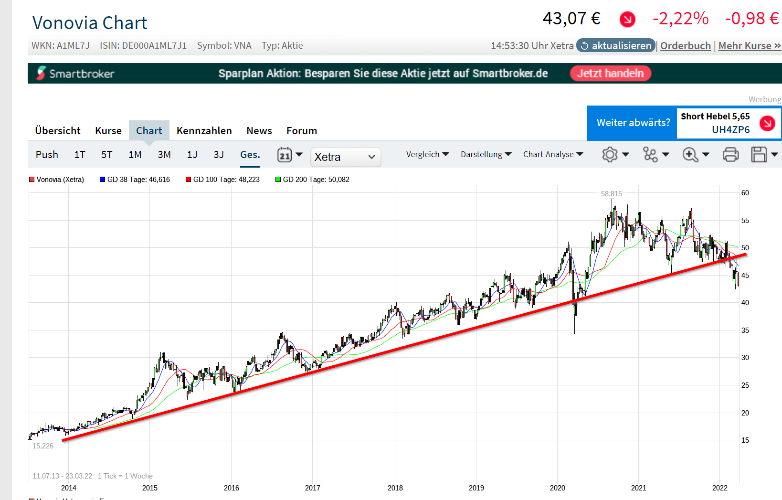Screen dimensions: 782x500
Task: Open the Orderbuch link
Action: (x=686, y=46)
